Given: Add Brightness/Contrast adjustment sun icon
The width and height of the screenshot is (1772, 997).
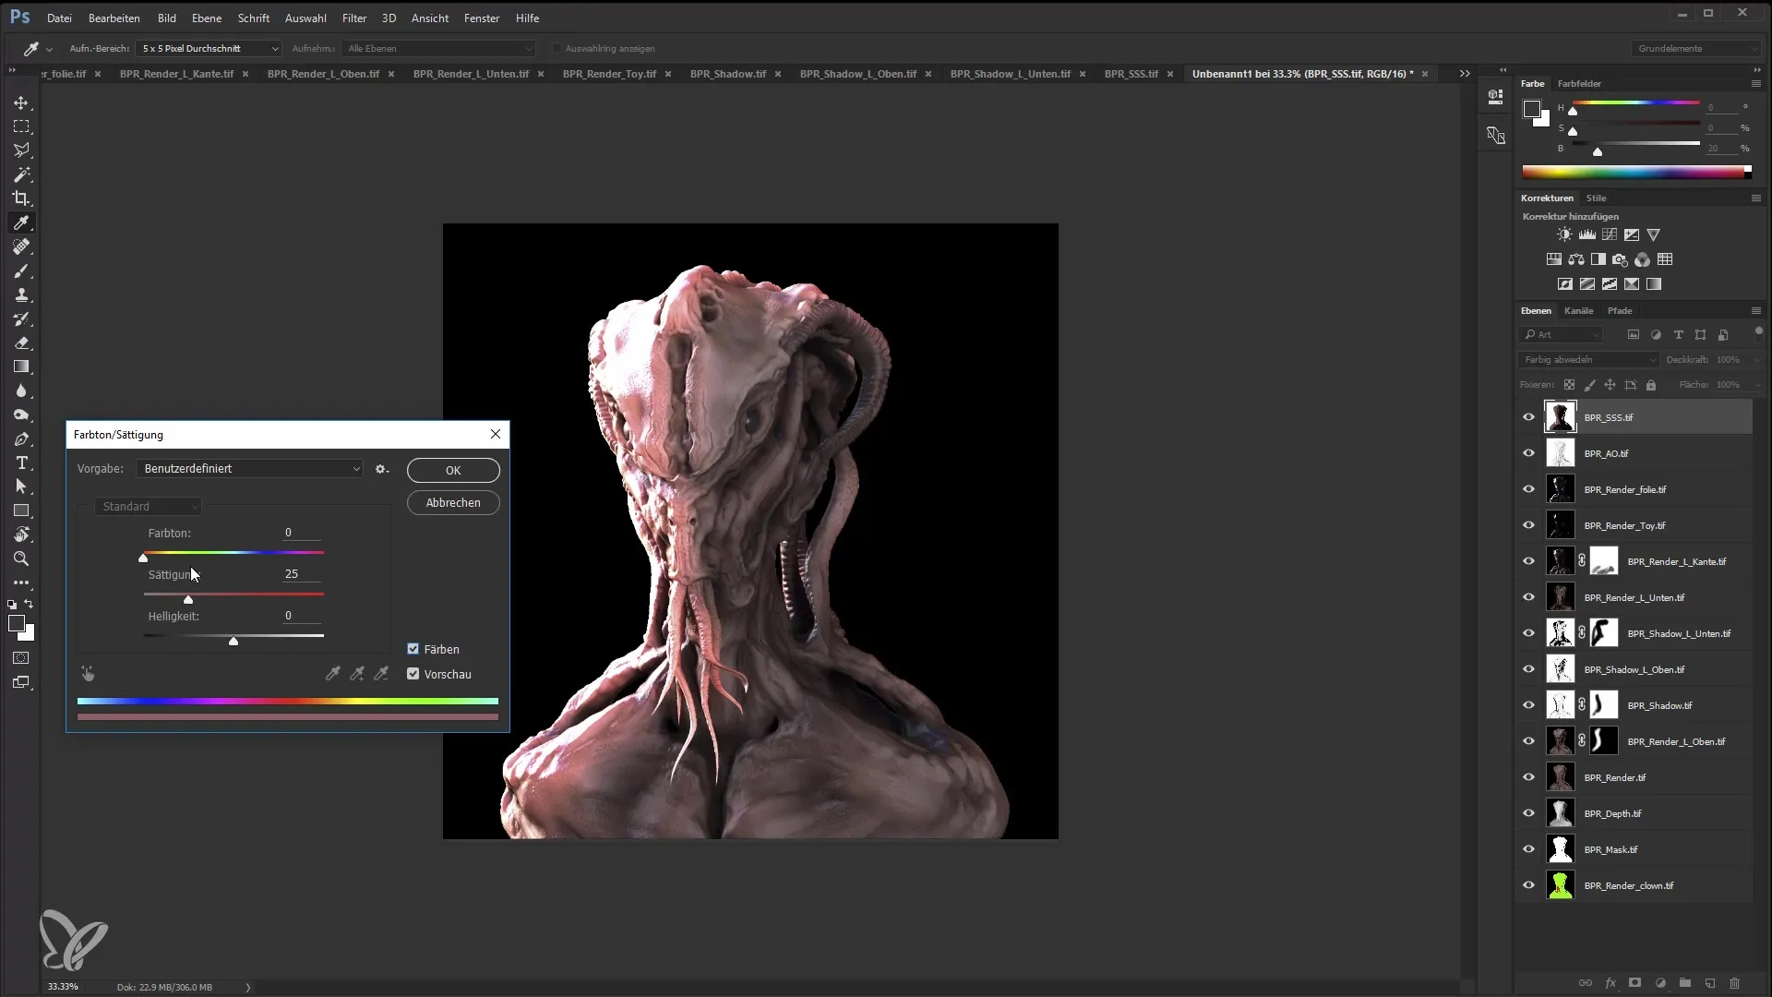Looking at the screenshot, I should (x=1564, y=234).
